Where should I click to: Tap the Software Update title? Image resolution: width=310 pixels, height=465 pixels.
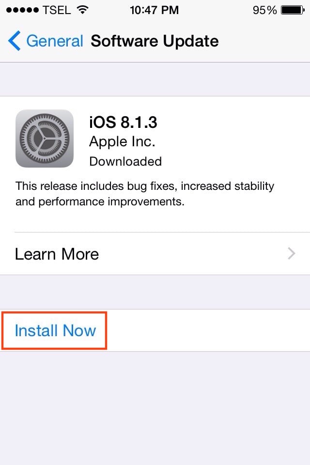(155, 41)
